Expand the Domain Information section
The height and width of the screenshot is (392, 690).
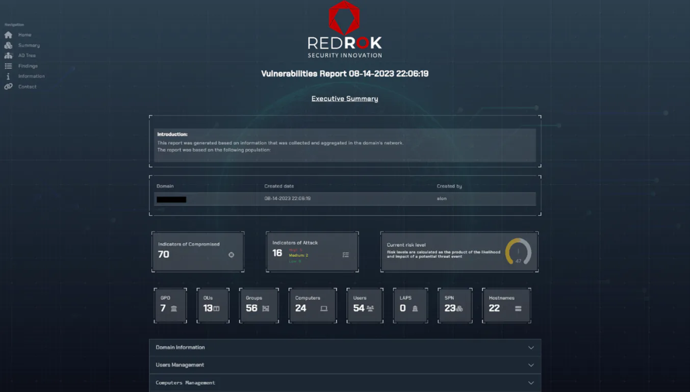tap(345, 348)
